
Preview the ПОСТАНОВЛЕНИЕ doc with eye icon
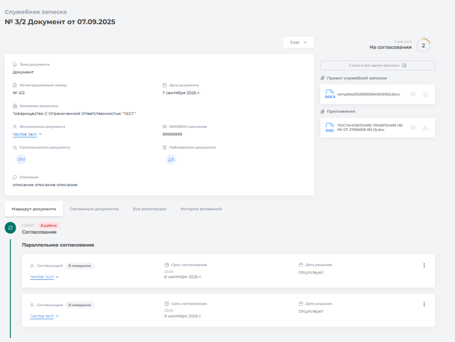[413, 128]
